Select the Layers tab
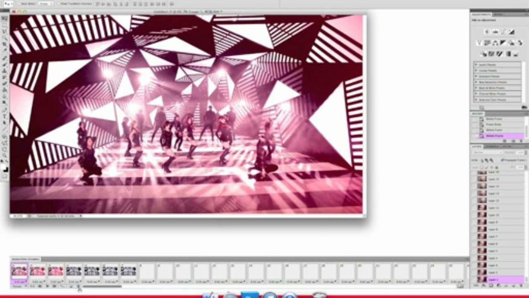 (x=477, y=147)
